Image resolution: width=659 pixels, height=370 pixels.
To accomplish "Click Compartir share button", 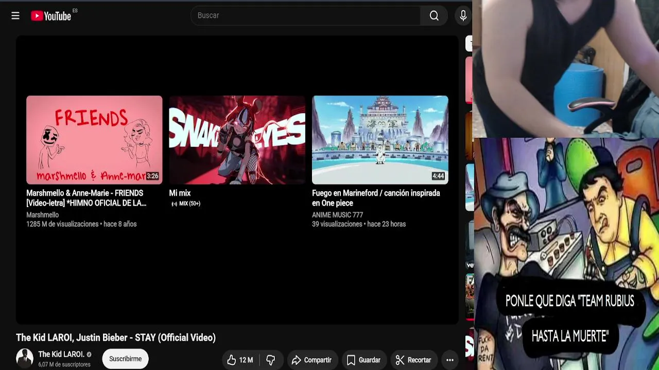I will pos(311,360).
